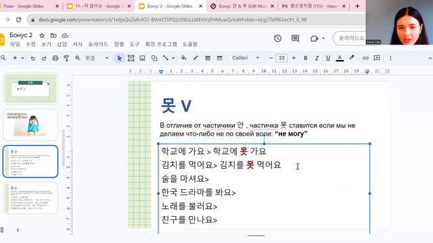Open the 정렬 menu

[x=119, y=44]
